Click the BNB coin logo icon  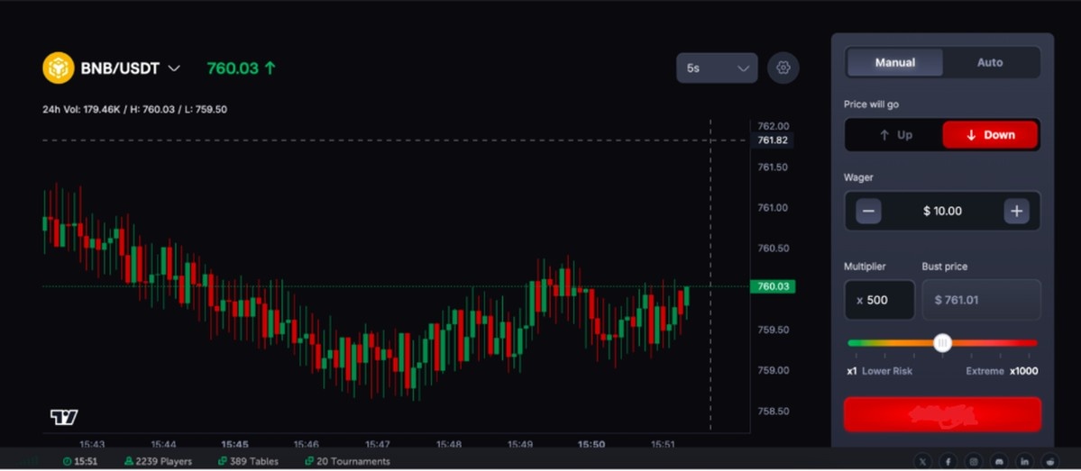(58, 68)
